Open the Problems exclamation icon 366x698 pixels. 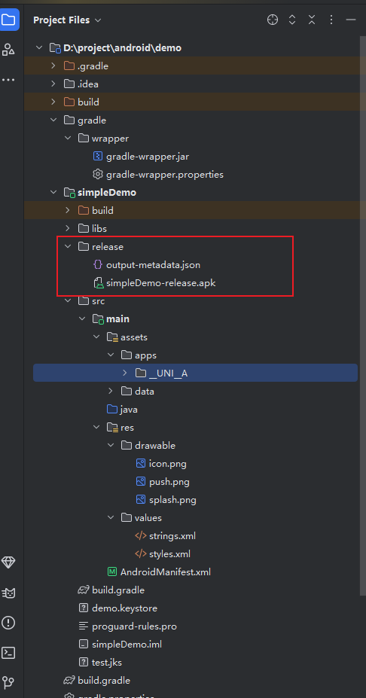pos(8,623)
